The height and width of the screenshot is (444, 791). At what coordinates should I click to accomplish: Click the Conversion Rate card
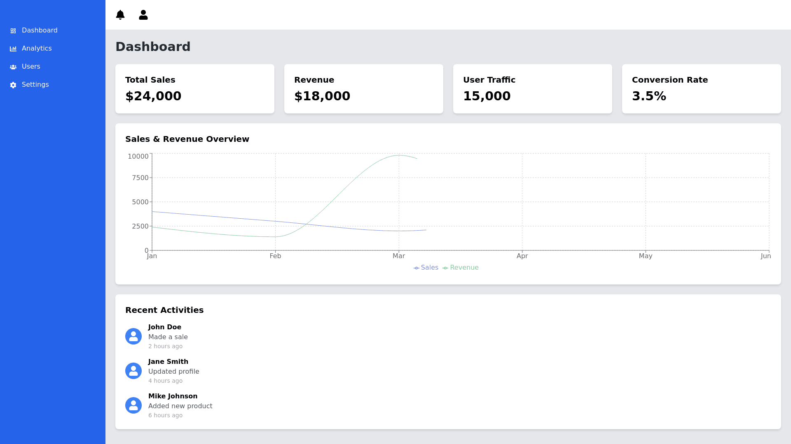(x=701, y=89)
